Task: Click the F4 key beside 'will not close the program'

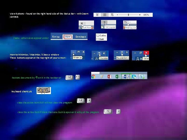Action: pos(89,101)
